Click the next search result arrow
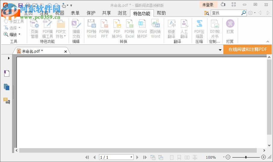The height and width of the screenshot is (162, 273). [x=268, y=13]
